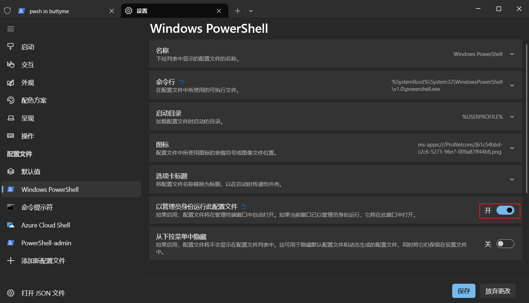The image size is (529, 303).
Task: Click the 放弃更改 discard changes button
Action: 498,291
